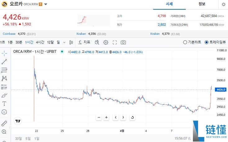Viewport: 228px width, 142px height.
Task: Select the trend line drawing tool
Action: [4, 62]
